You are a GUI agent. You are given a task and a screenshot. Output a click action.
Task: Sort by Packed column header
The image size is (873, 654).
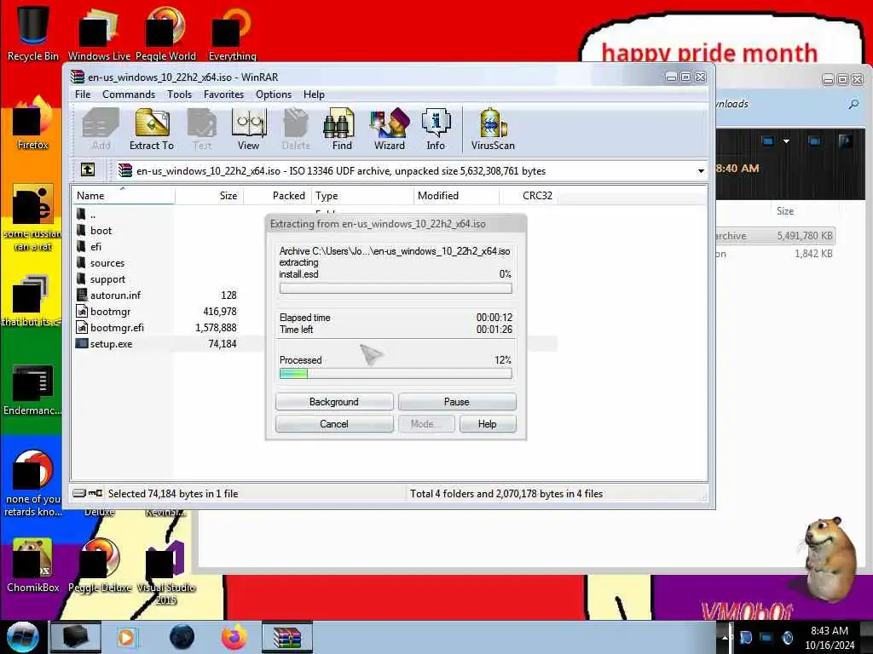coord(277,196)
